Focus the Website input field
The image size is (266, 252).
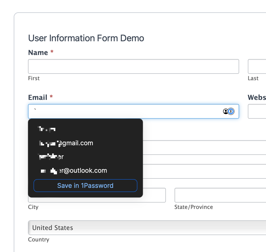(x=257, y=112)
